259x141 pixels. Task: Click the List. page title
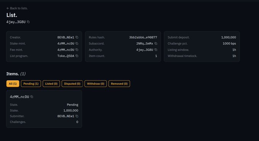[x=12, y=15]
